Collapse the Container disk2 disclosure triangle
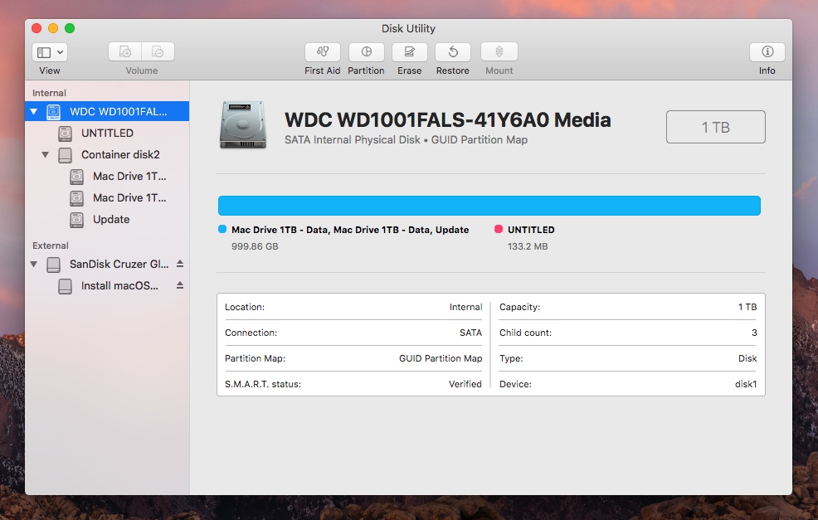This screenshot has height=520, width=818. pyautogui.click(x=46, y=155)
